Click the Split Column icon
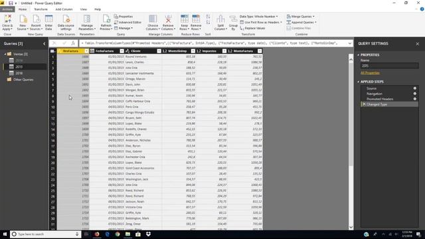This screenshot has width=425, height=239. 220,19
